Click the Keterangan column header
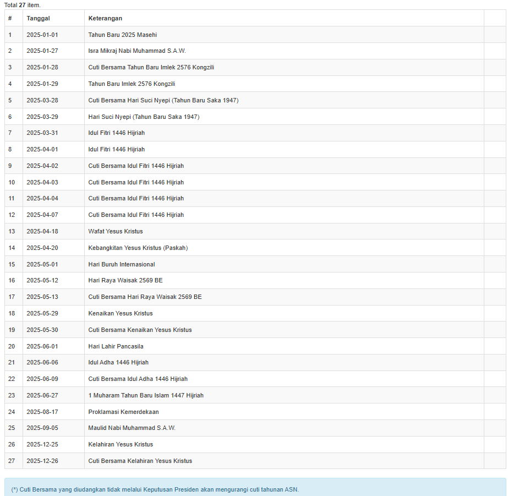The image size is (508, 496). pyautogui.click(x=105, y=18)
